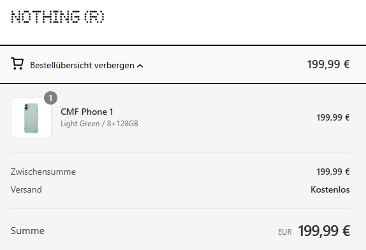Click the green phone image in thumbnail

pyautogui.click(x=31, y=118)
